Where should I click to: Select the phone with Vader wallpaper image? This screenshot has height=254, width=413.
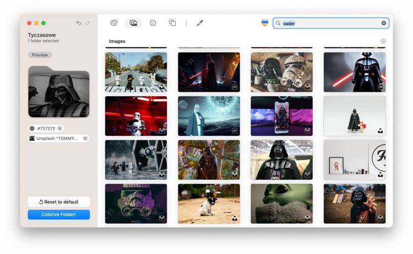(x=281, y=116)
